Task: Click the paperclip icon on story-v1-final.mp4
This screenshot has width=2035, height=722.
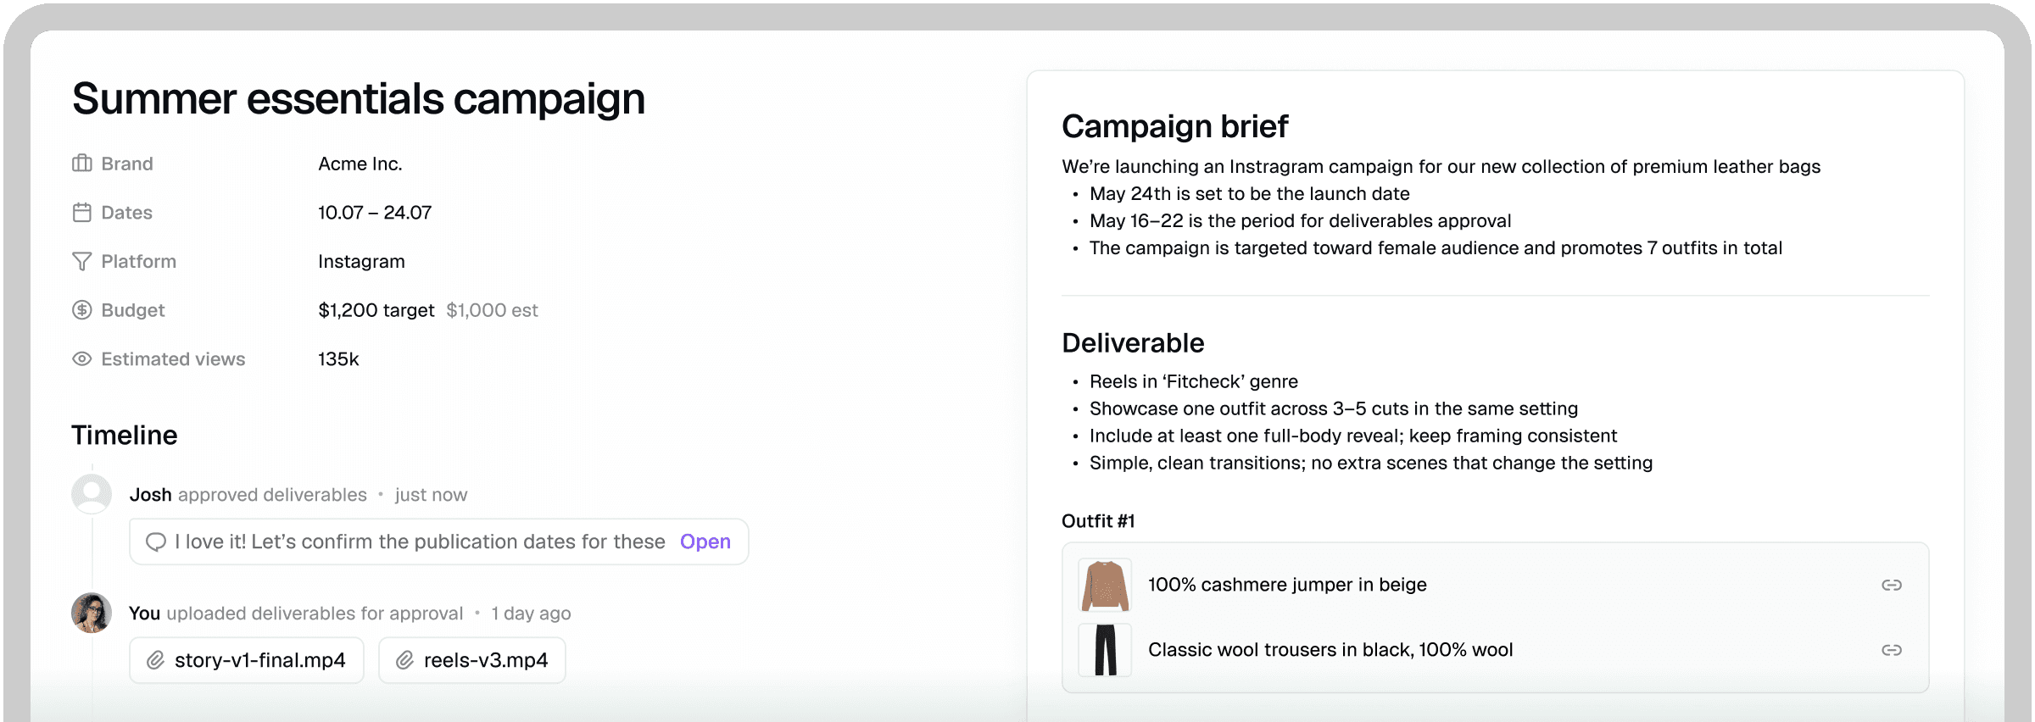Action: (155, 660)
